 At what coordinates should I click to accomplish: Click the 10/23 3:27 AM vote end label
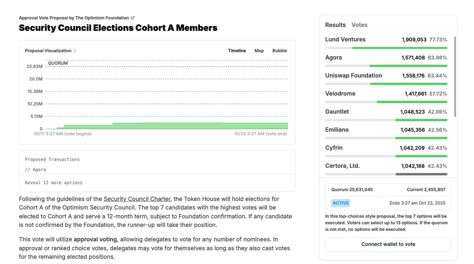[261, 134]
